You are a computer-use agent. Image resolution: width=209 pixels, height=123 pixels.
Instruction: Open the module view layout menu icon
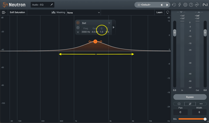pos(4,13)
